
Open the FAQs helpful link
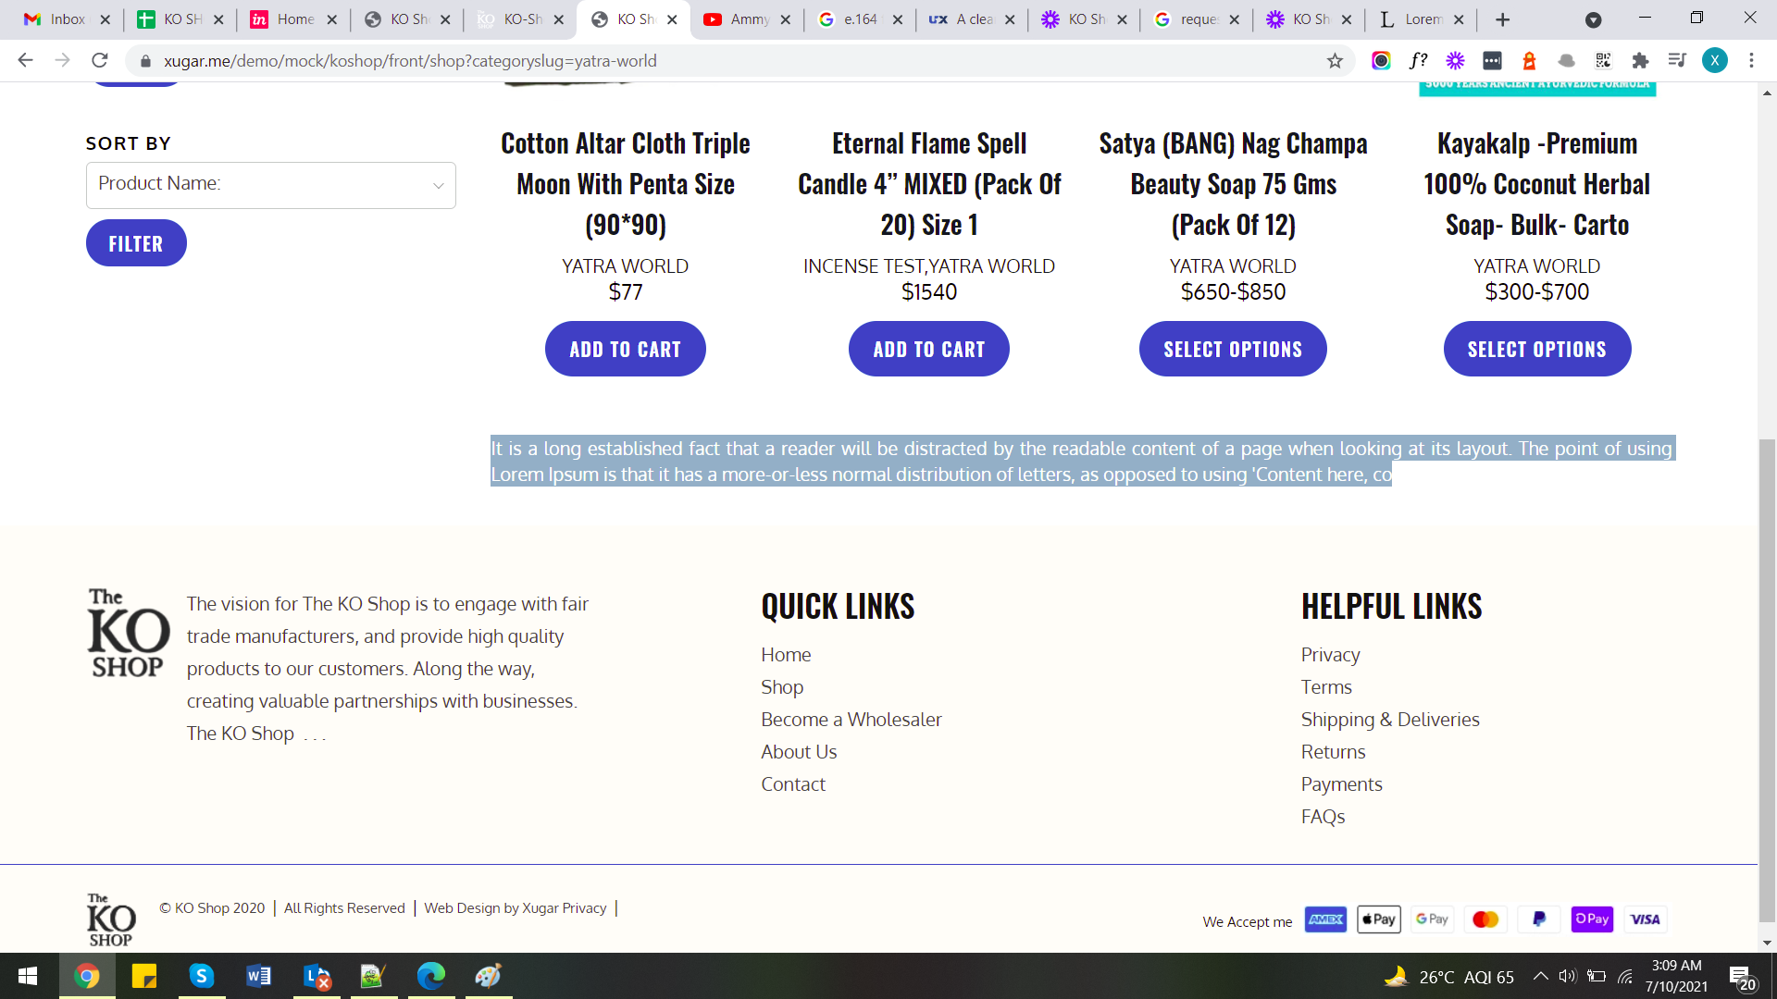(1323, 817)
